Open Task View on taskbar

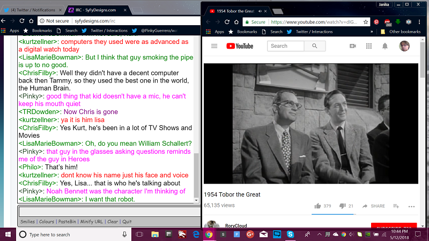click(139, 235)
